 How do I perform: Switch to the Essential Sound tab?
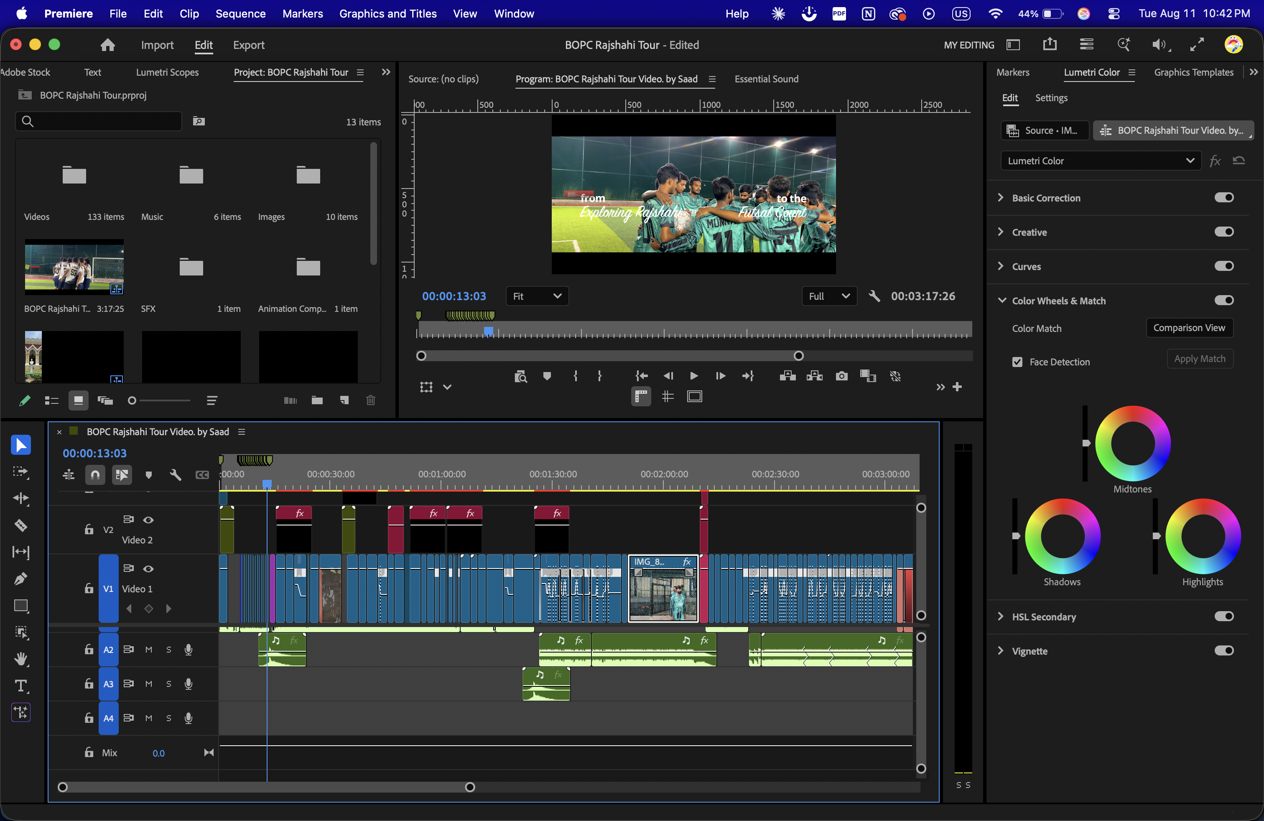pyautogui.click(x=766, y=79)
